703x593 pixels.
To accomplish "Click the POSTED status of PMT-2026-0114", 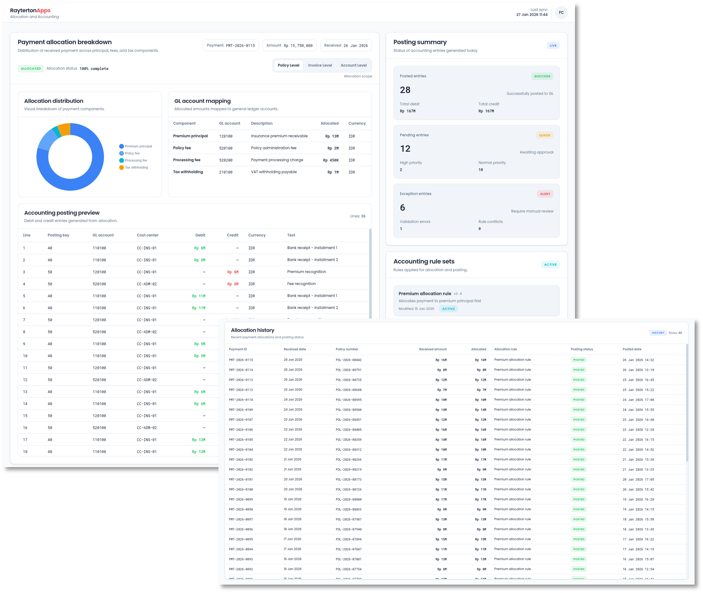I will click(x=579, y=369).
